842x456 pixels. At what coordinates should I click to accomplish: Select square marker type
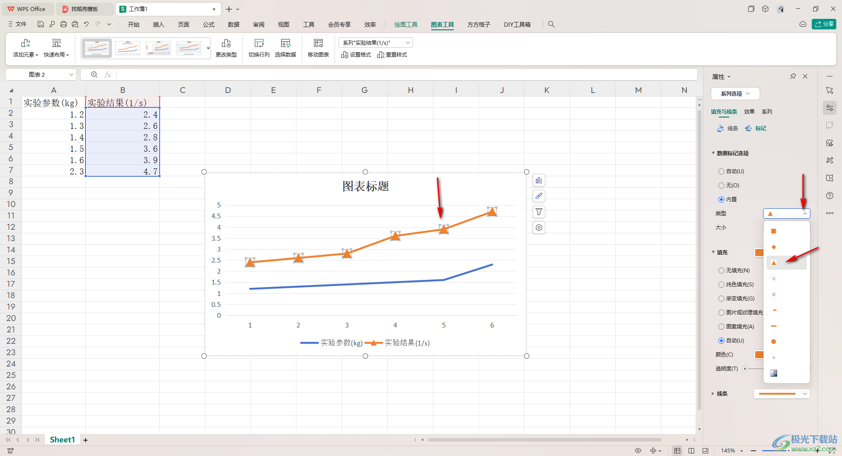click(x=774, y=231)
